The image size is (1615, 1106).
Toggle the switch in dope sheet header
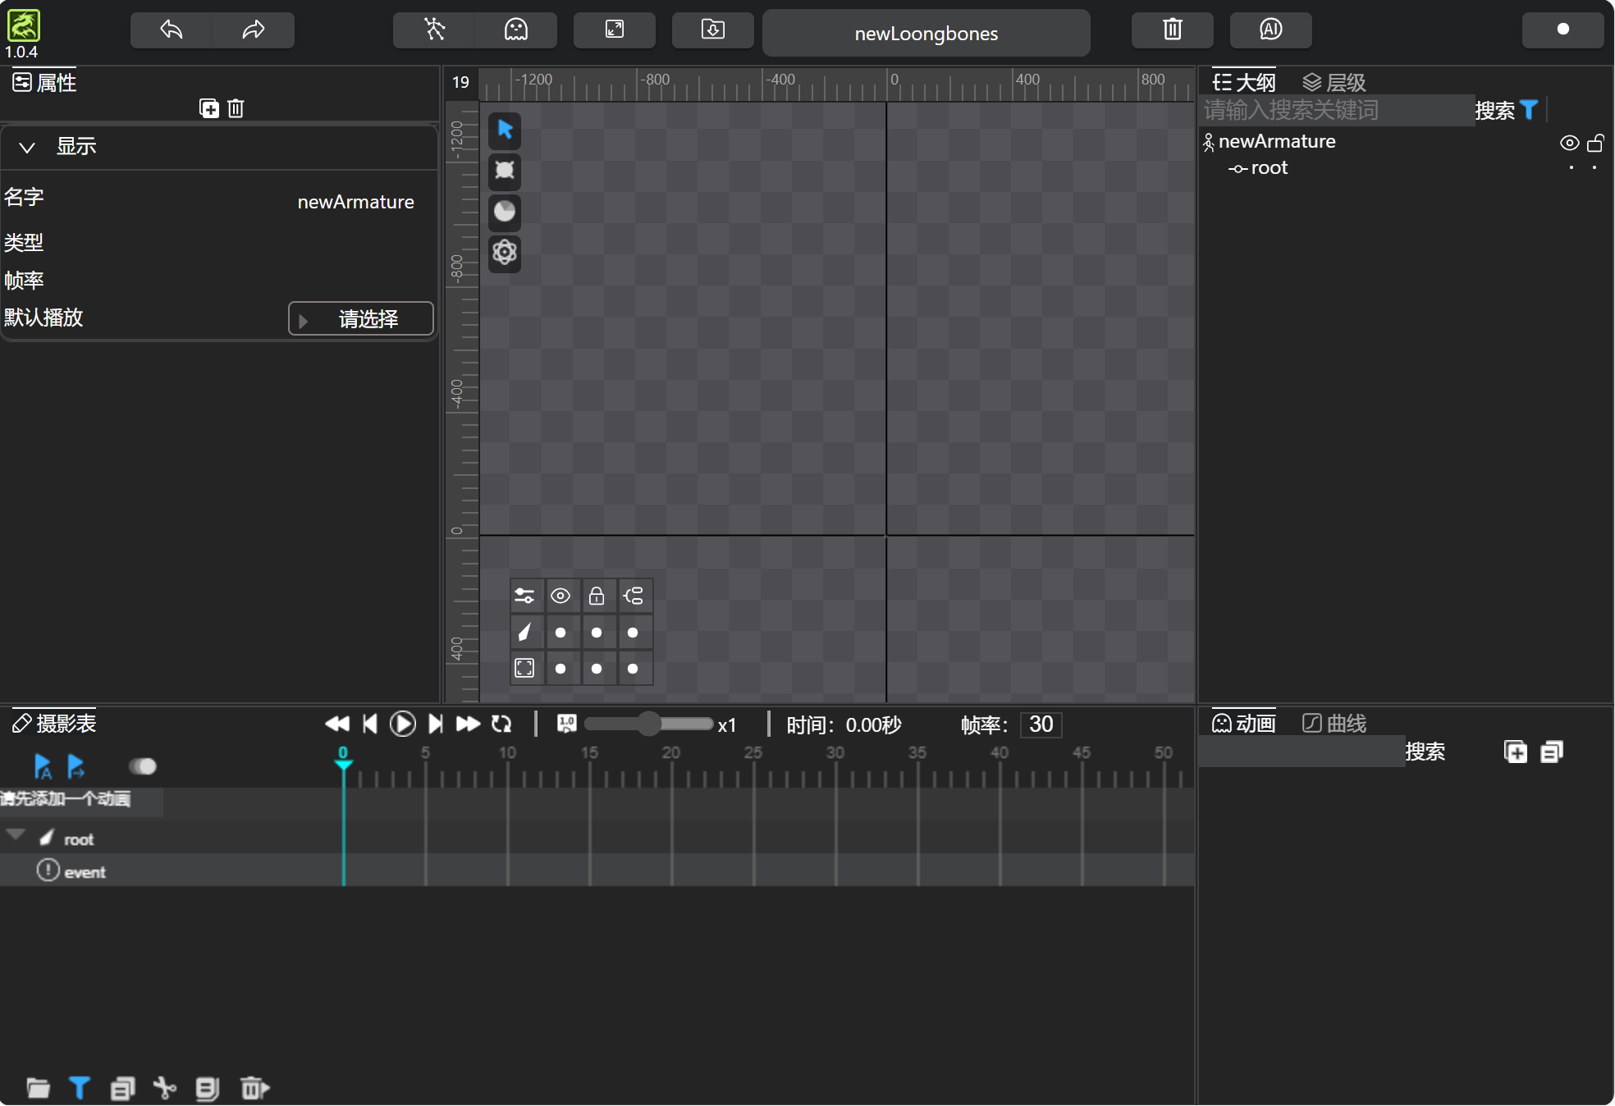tap(143, 766)
